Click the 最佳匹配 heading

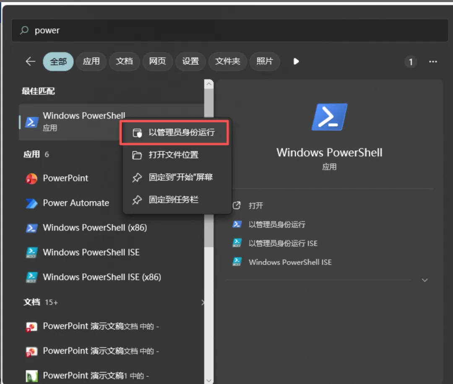point(38,91)
